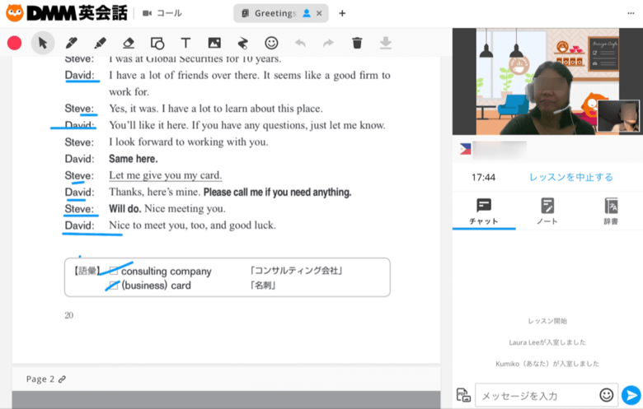Select the highlighter marker tool
The height and width of the screenshot is (409, 643).
click(100, 43)
